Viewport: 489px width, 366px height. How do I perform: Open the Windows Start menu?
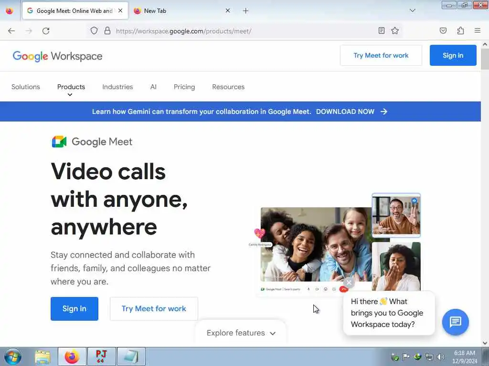point(13,356)
